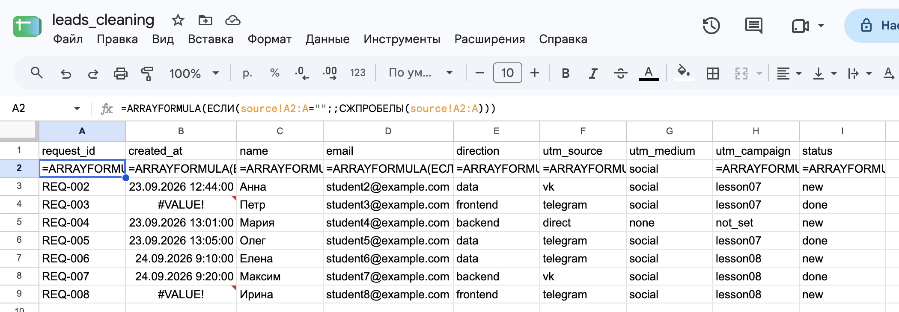The width and height of the screenshot is (899, 312).
Task: Decrease font size with minus button
Action: (480, 73)
